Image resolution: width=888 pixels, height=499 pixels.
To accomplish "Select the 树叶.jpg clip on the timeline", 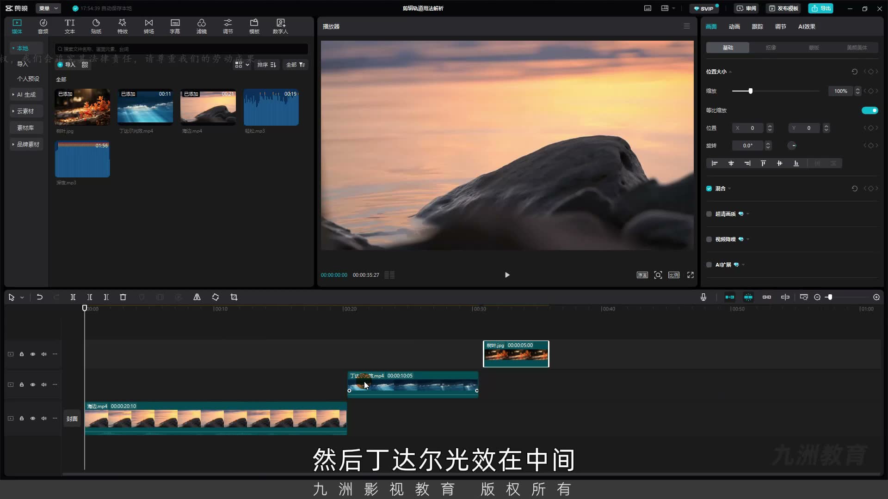I will pyautogui.click(x=516, y=354).
